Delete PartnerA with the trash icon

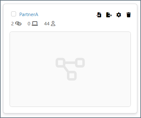129,15
